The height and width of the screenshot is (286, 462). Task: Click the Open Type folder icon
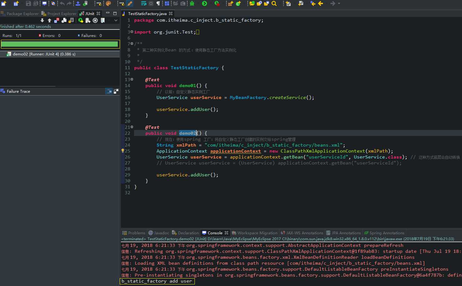click(252, 3)
